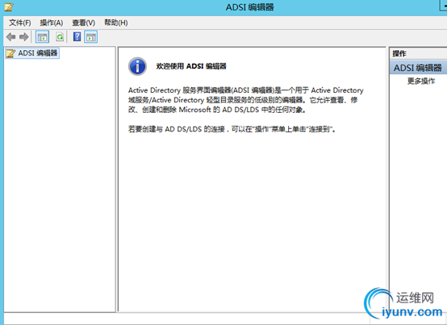Image resolution: width=447 pixels, height=325 pixels.
Task: Open the 查看(V) menu
Action: tap(84, 23)
